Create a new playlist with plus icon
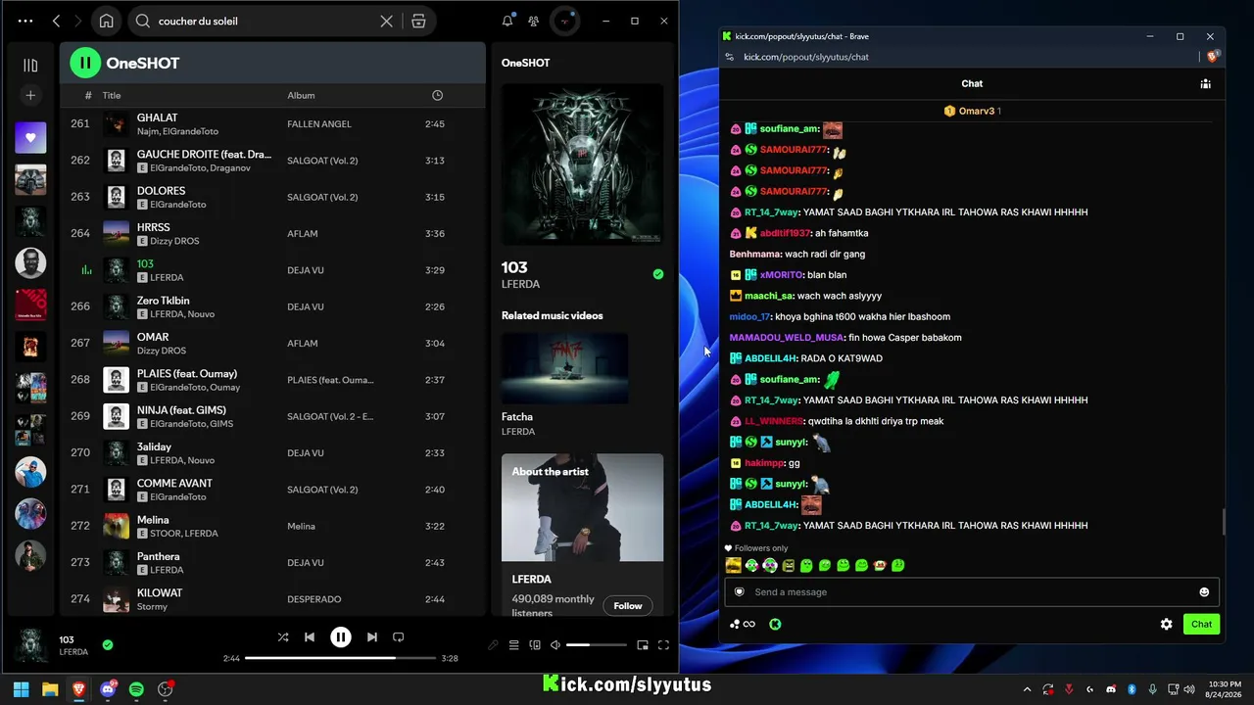Image resolution: width=1254 pixels, height=705 pixels. [30, 95]
